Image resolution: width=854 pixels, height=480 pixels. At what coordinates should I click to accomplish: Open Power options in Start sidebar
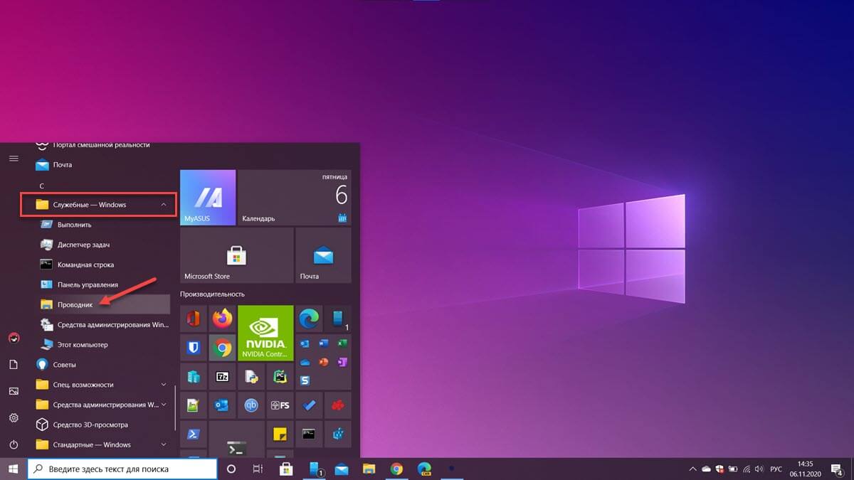[x=14, y=444]
